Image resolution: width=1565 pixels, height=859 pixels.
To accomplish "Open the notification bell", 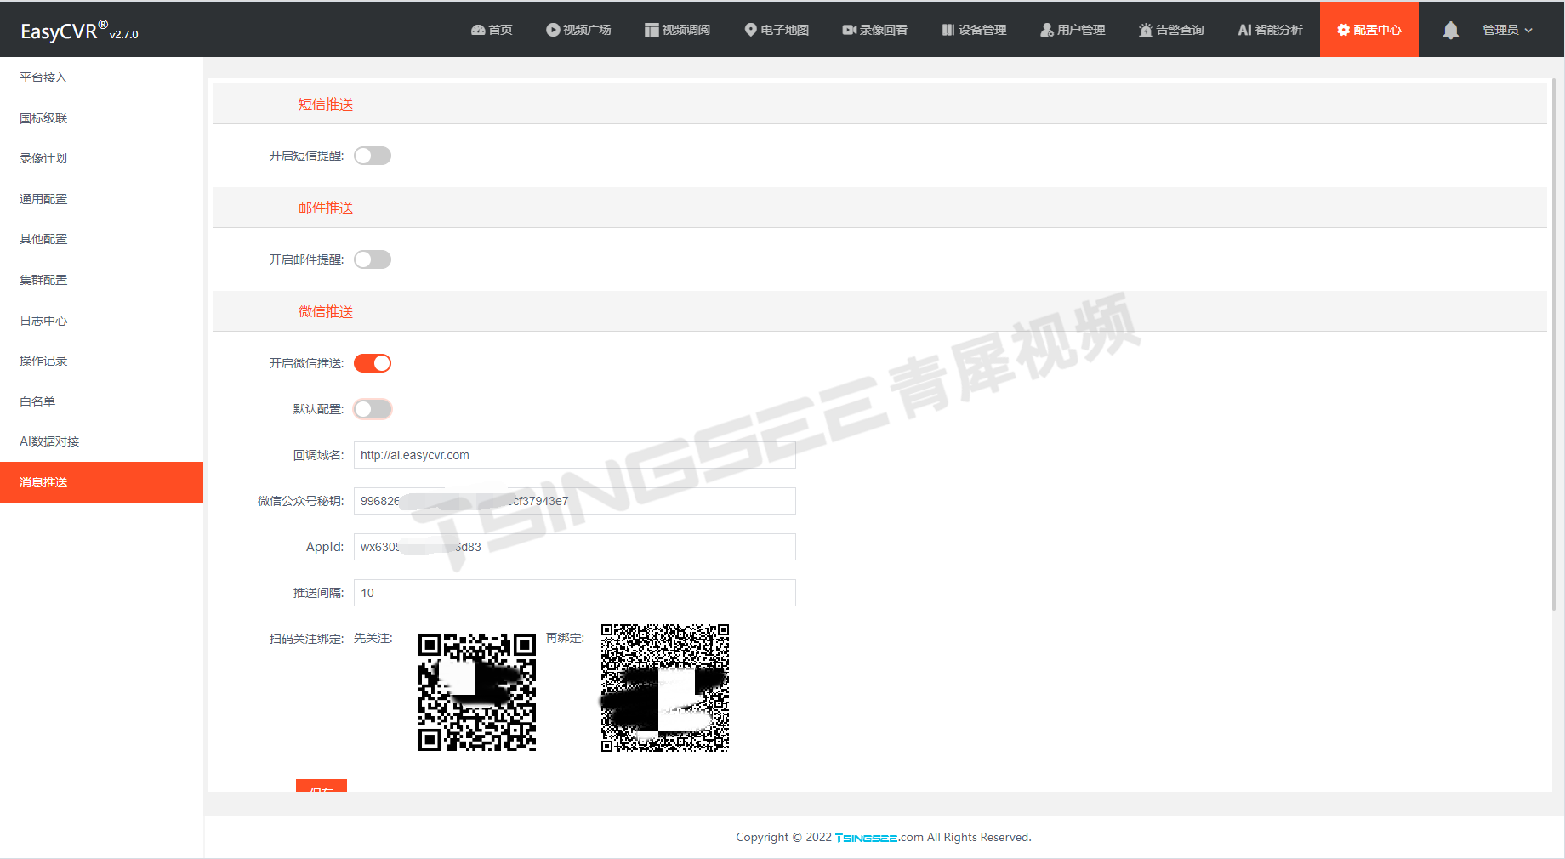I will pos(1451,30).
